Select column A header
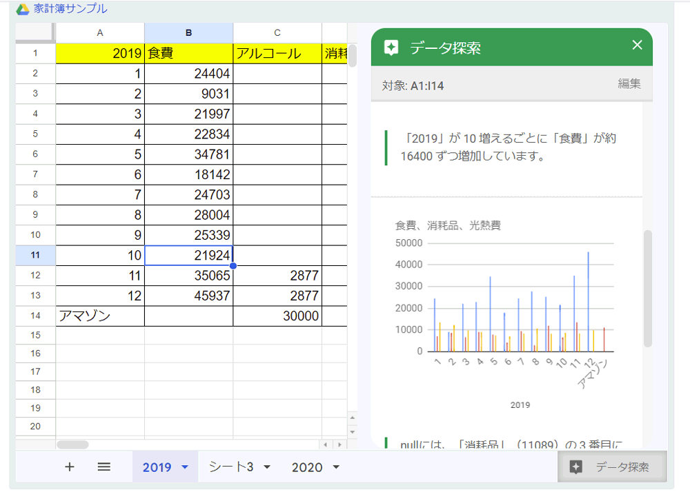 point(100,33)
